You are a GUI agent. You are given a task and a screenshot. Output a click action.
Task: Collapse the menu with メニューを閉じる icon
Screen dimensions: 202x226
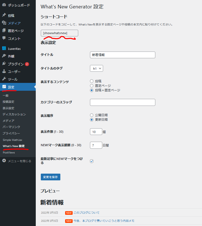click(4, 161)
